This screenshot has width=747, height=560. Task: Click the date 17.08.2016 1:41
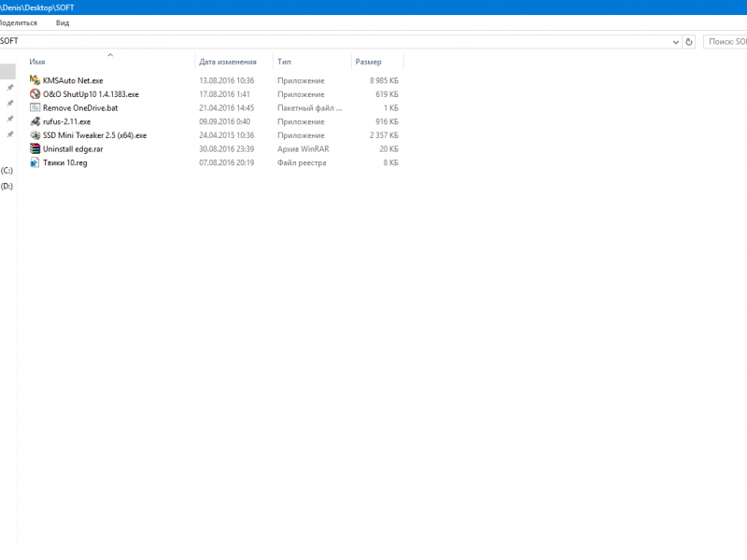(x=224, y=94)
